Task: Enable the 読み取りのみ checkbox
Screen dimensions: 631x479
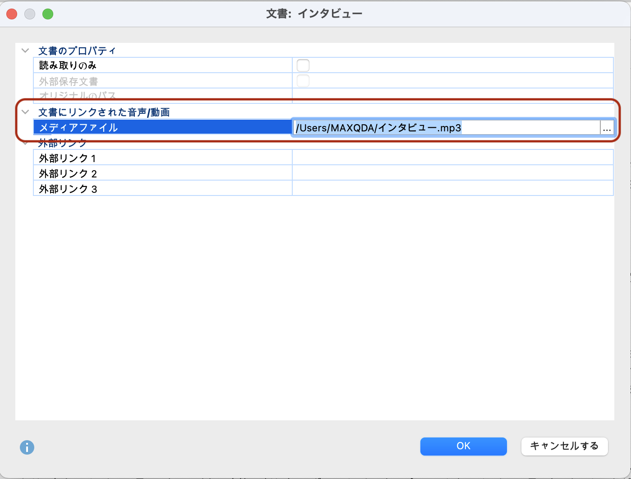Action: click(x=303, y=65)
